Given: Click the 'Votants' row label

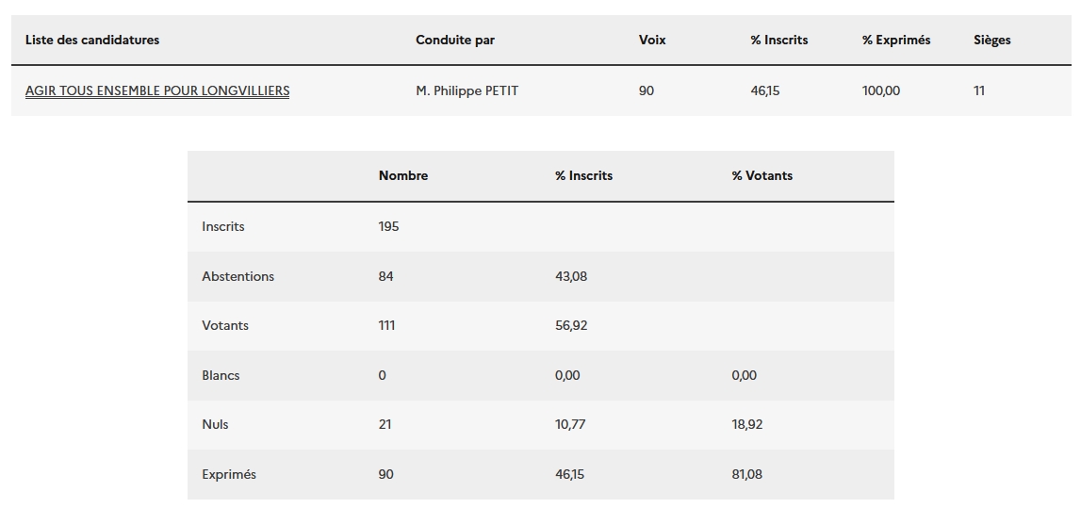Looking at the screenshot, I should pyautogui.click(x=225, y=326).
